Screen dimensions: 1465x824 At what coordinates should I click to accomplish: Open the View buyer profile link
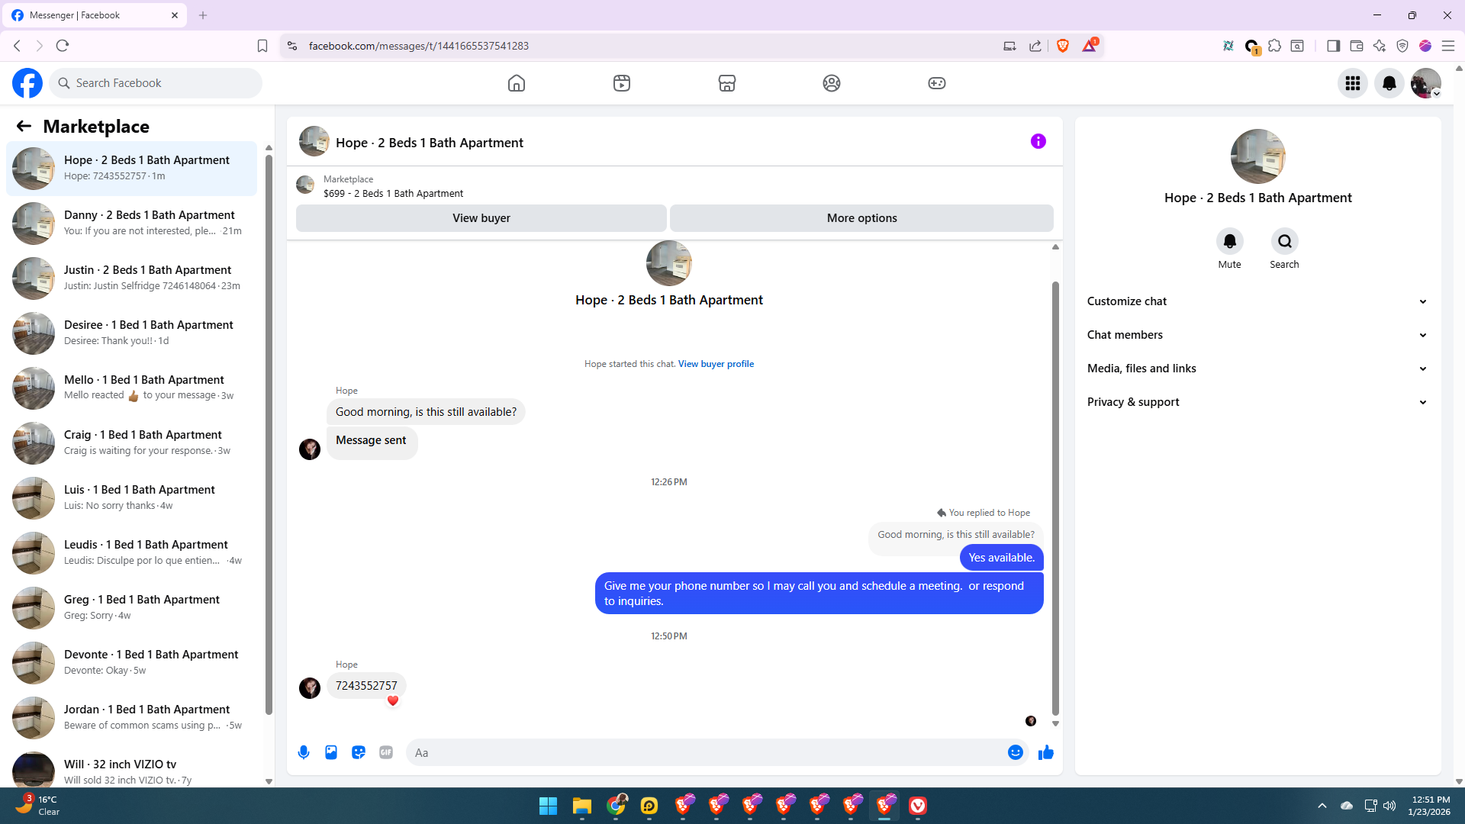[x=716, y=364]
